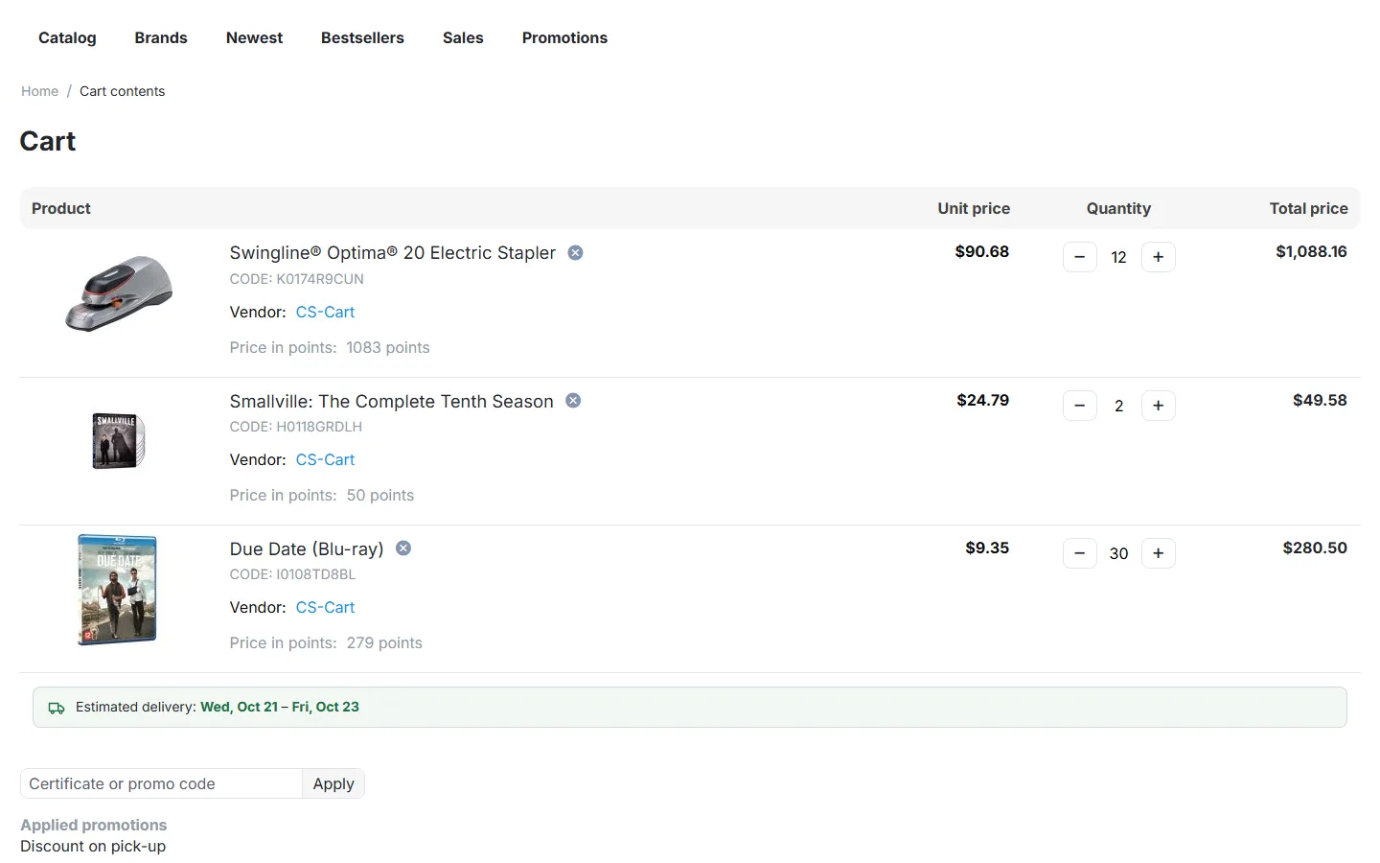This screenshot has height=863, width=1380.
Task: Open CS-Cart vendor link for Due Date
Action: pos(325,607)
